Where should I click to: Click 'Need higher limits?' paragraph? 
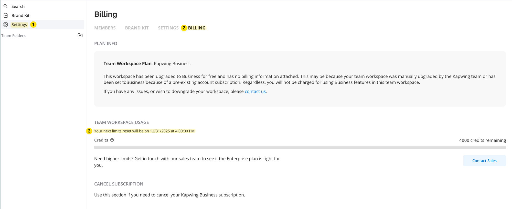pos(187,162)
